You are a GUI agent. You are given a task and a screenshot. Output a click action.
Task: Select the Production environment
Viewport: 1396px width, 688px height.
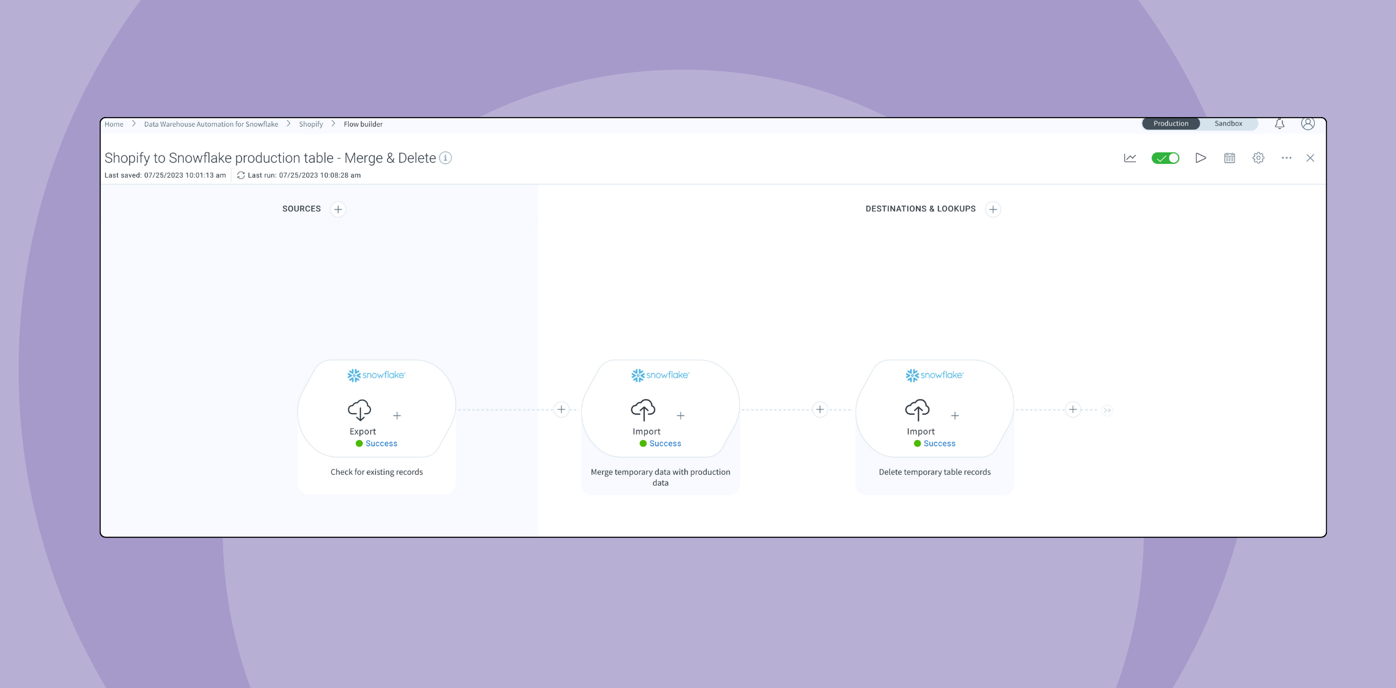[x=1171, y=124]
